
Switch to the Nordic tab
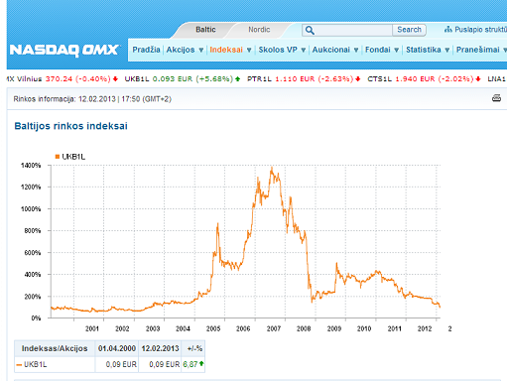(259, 30)
